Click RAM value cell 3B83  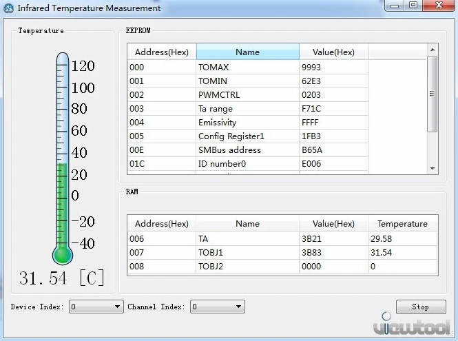pyautogui.click(x=333, y=252)
